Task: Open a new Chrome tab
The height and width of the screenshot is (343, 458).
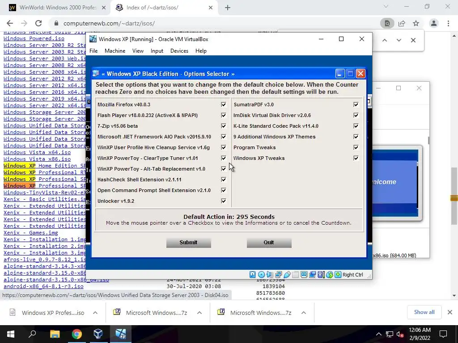Action: click(x=228, y=8)
